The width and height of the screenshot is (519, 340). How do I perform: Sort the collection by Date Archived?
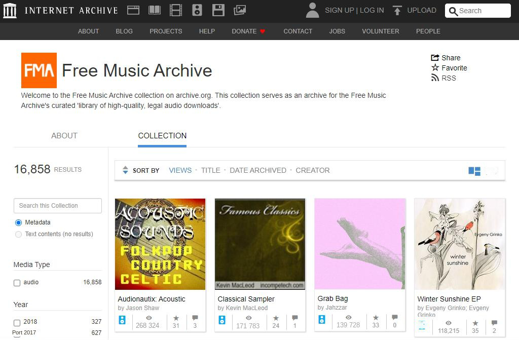[x=257, y=170]
